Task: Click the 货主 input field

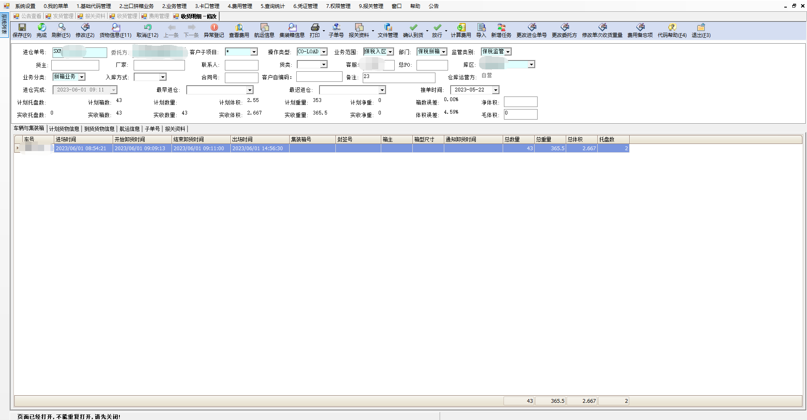Action: 75,65
